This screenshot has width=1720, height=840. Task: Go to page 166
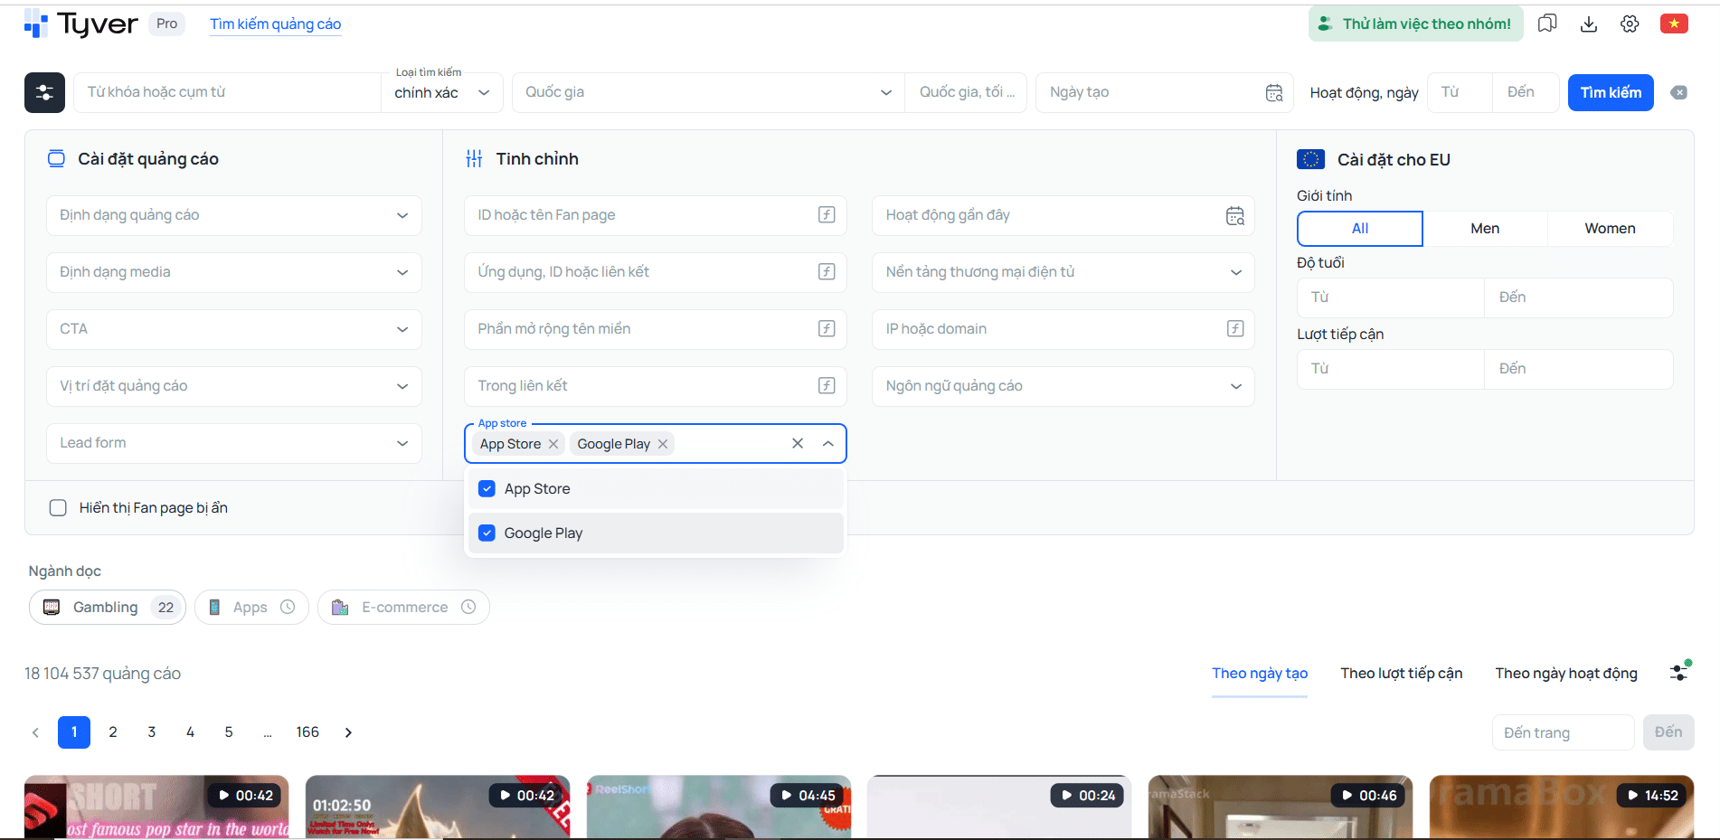(x=307, y=732)
